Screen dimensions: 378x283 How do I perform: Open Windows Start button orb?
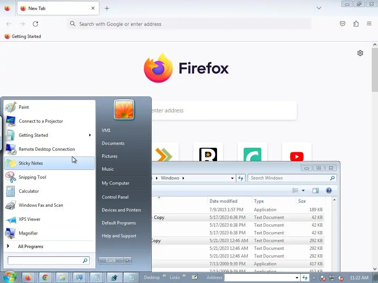coord(10,277)
